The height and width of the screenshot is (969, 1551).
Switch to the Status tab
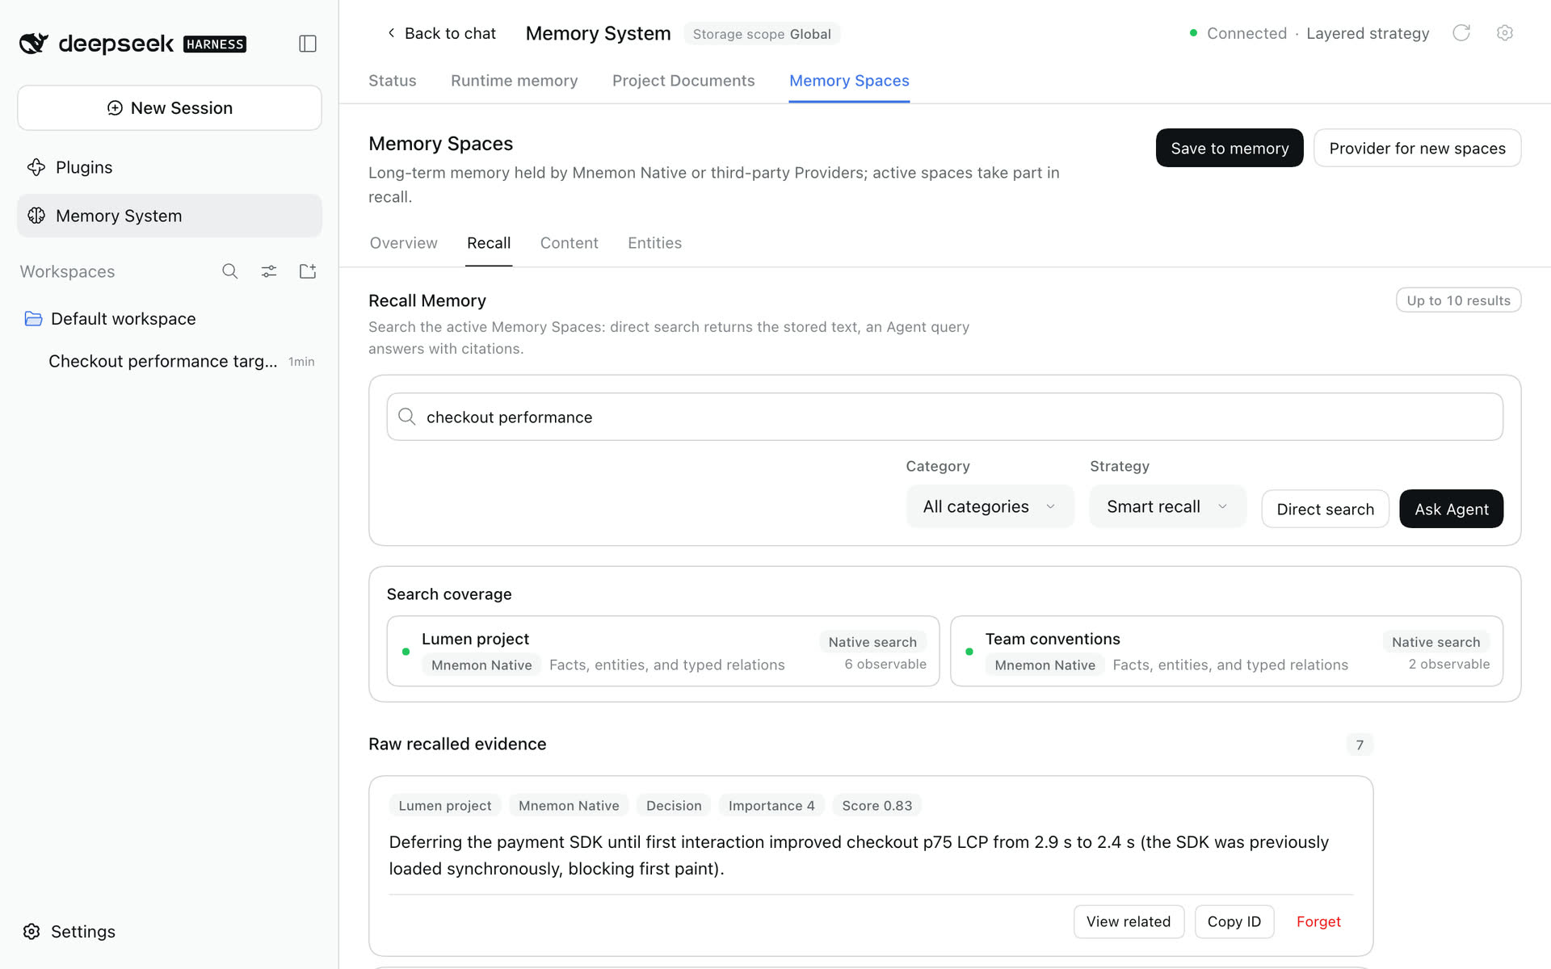(x=393, y=81)
